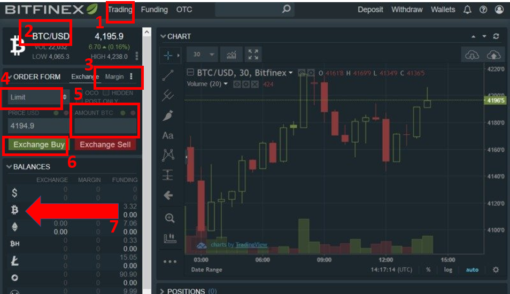Click the chart toolbar back arrow icon
This screenshot has width=510, height=294.
168,196
